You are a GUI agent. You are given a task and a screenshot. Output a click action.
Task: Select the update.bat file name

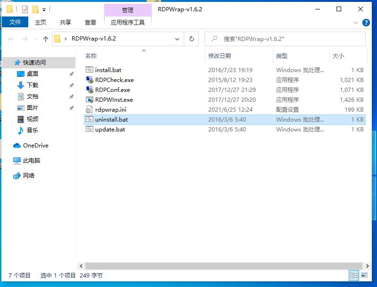pyautogui.click(x=110, y=129)
